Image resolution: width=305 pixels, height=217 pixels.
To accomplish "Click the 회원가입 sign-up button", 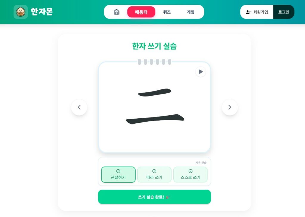I will [x=257, y=12].
